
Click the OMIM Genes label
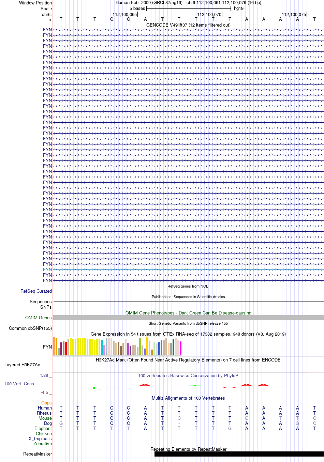[x=39, y=318]
